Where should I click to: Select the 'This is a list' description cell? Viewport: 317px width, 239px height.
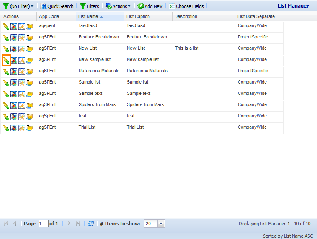point(187,48)
